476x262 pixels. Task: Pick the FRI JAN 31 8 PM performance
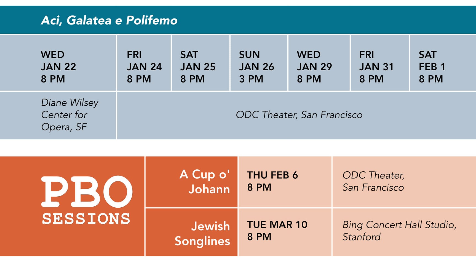click(x=376, y=67)
